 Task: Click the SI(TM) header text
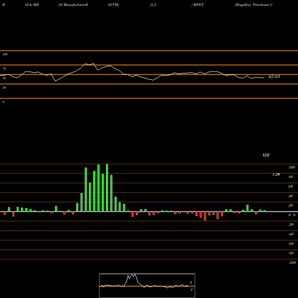[113, 5]
